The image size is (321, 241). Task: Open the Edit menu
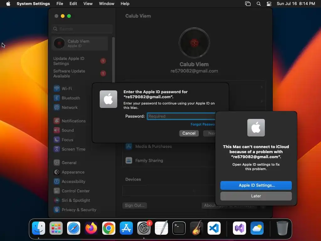coord(73,4)
